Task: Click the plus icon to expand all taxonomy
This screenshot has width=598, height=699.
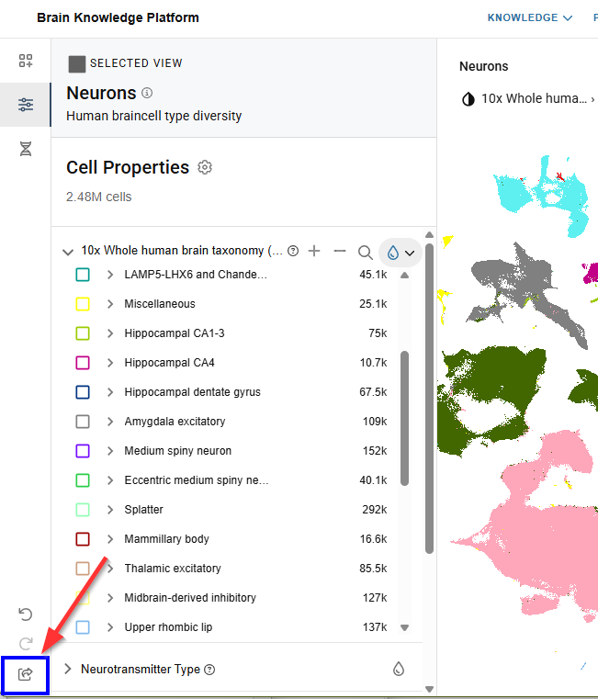Action: 314,251
